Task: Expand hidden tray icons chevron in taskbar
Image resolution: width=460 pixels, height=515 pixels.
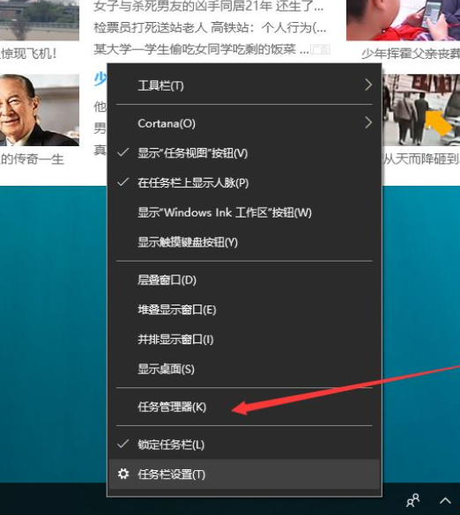Action: coord(445,501)
